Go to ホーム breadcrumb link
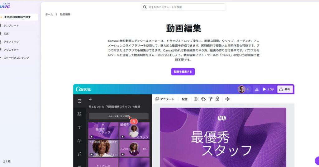The width and height of the screenshot is (319, 167). click(x=49, y=14)
